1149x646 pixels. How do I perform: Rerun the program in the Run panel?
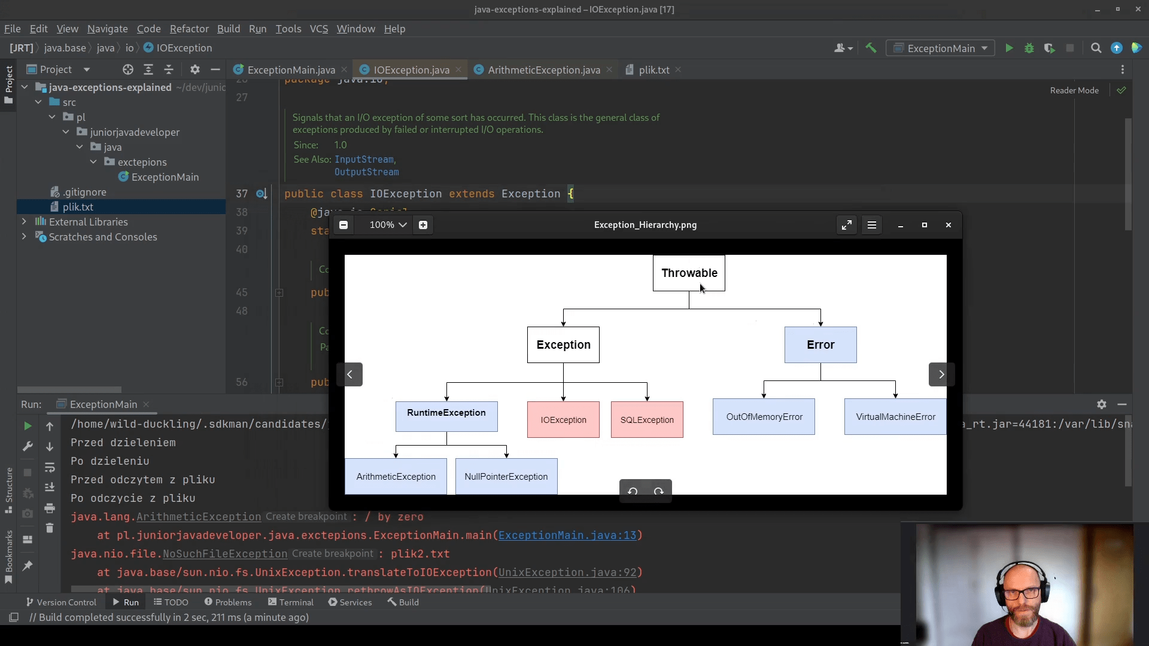pos(28,426)
